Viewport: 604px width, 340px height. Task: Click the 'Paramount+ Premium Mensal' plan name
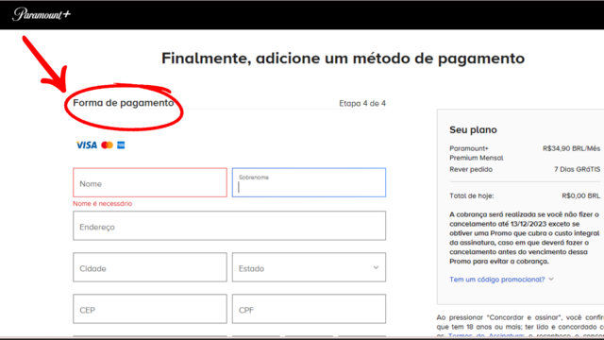476,153
